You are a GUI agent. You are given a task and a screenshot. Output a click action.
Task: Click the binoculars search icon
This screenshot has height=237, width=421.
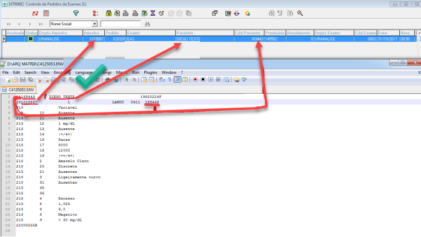(147, 24)
